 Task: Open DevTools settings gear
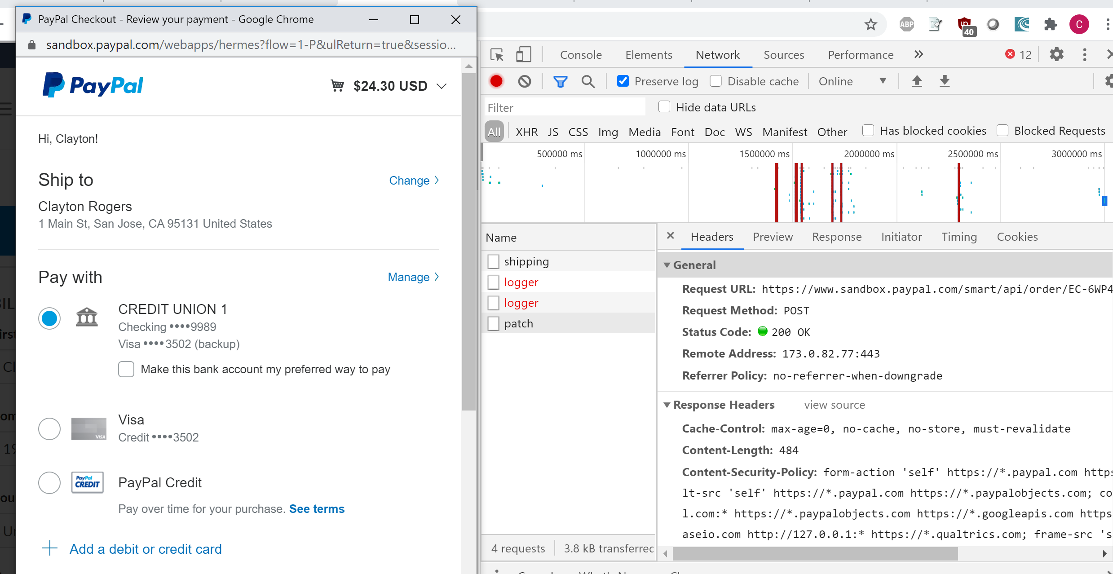pos(1057,55)
